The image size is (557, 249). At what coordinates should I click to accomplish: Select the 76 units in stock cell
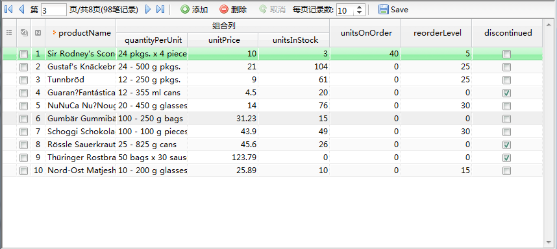coord(294,106)
